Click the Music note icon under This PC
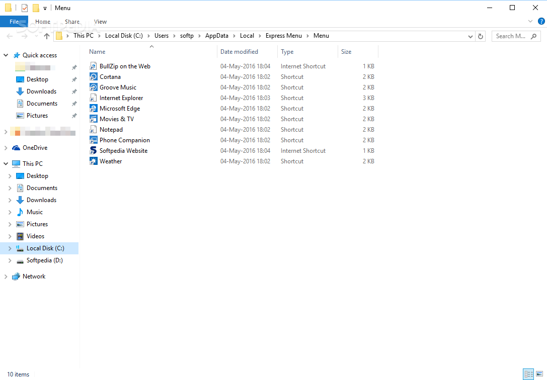The image size is (547, 380). pyautogui.click(x=20, y=212)
